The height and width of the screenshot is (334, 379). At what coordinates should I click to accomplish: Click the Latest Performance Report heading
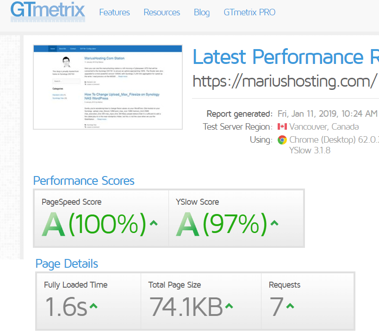click(x=286, y=57)
